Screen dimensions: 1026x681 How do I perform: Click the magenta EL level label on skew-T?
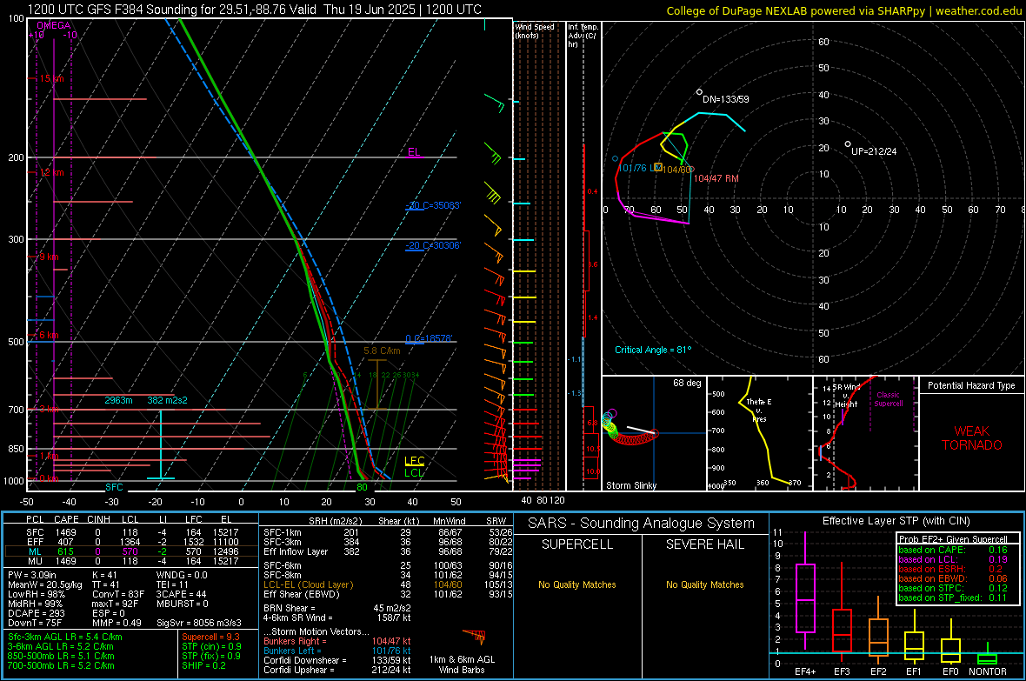tap(414, 152)
